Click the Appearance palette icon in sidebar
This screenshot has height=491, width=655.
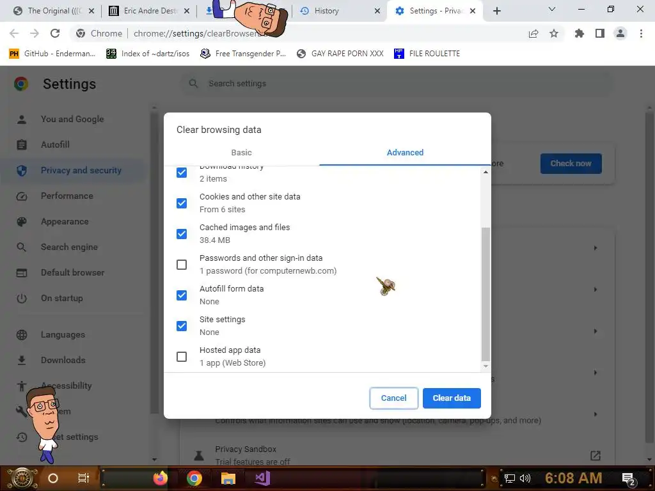(x=22, y=221)
